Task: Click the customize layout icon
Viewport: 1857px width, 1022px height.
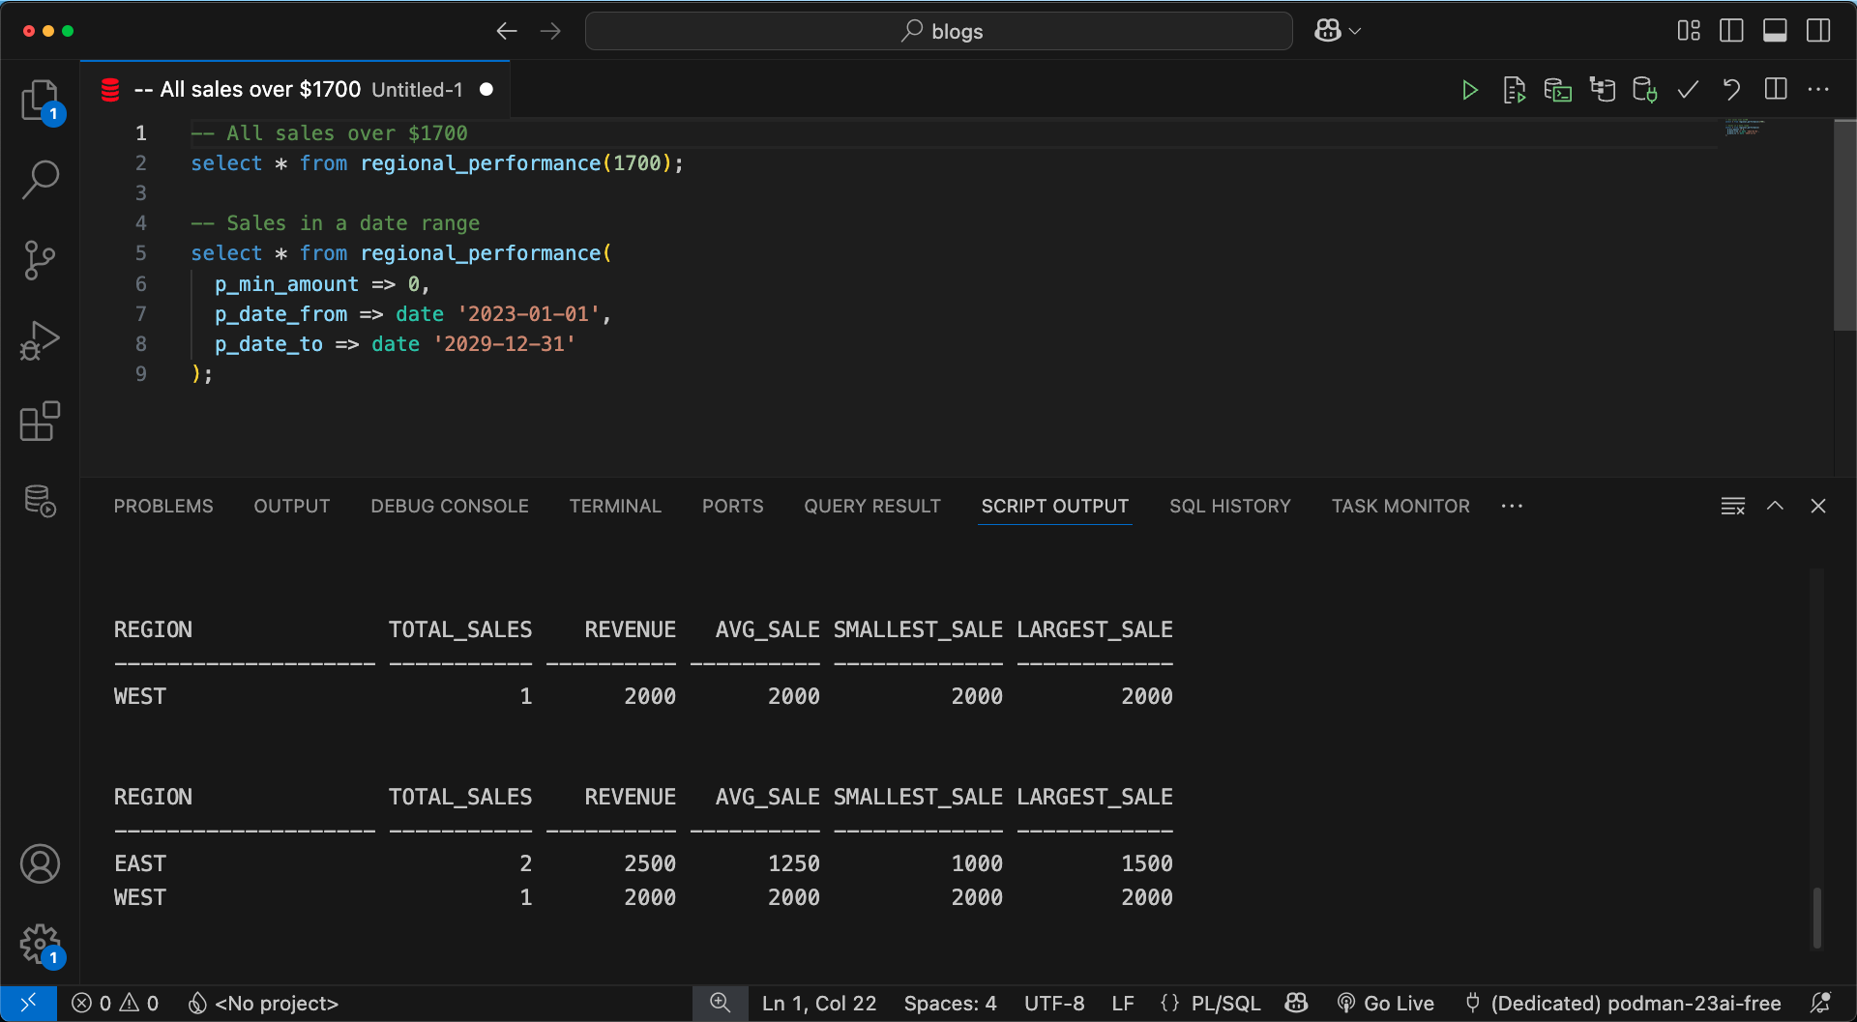Action: [1689, 31]
